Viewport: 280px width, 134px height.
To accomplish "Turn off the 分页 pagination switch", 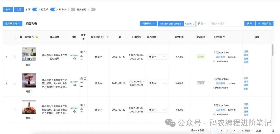I will pos(36,9).
